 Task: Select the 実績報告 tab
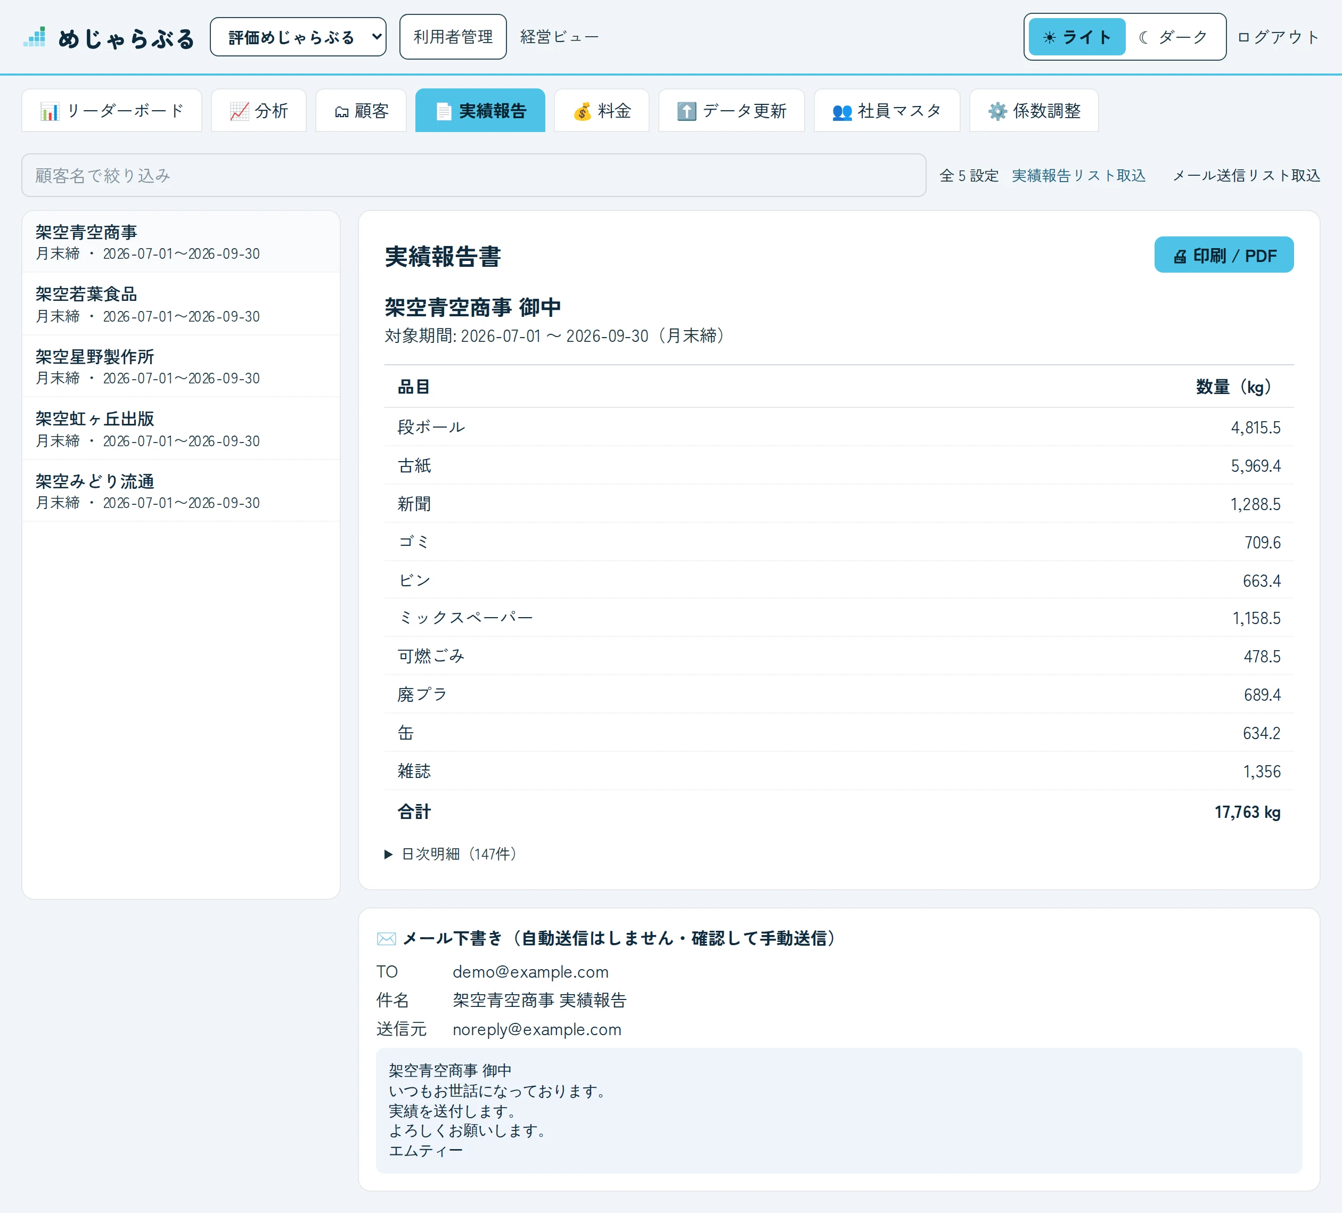480,111
